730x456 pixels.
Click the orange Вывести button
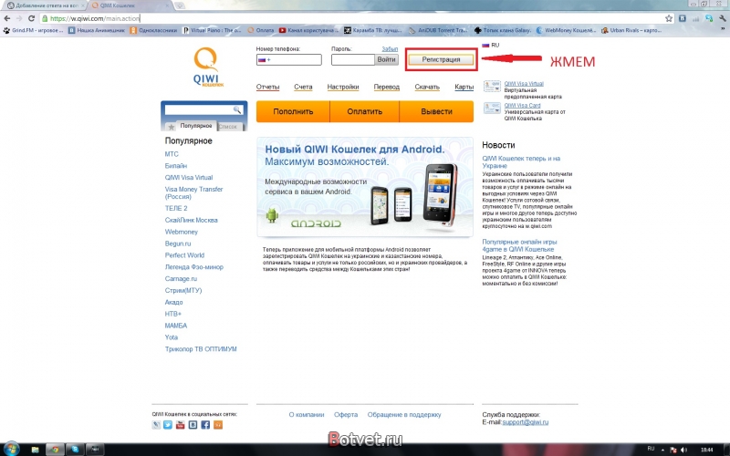(x=436, y=111)
